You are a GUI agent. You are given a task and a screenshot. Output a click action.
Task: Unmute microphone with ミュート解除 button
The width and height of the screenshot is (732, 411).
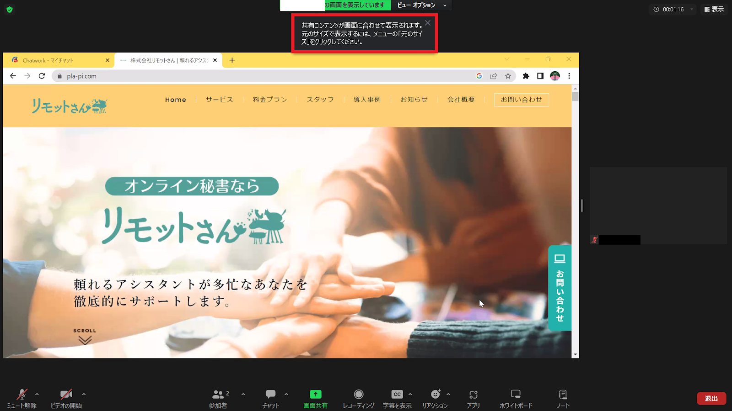click(22, 398)
